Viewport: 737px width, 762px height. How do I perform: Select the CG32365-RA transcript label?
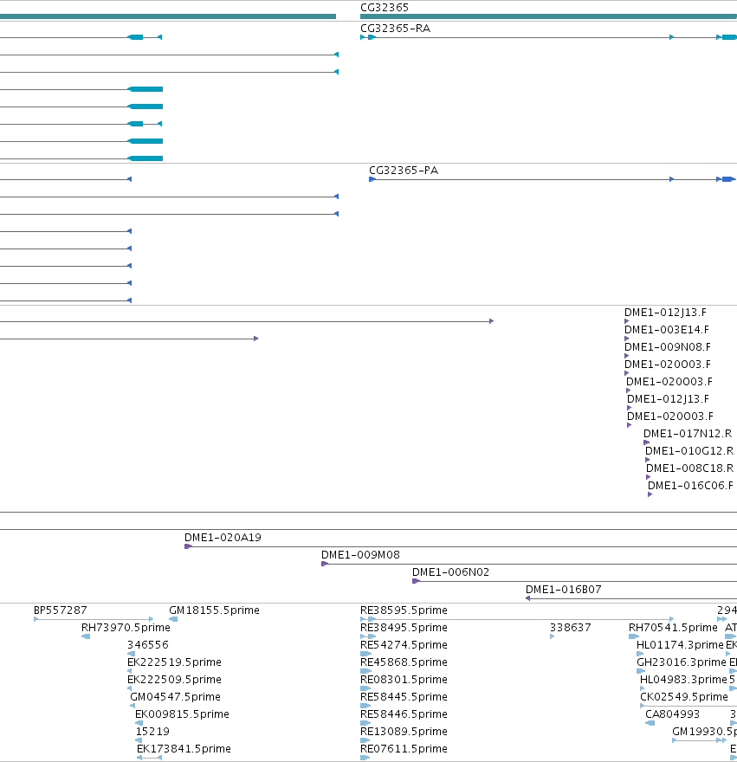point(395,29)
